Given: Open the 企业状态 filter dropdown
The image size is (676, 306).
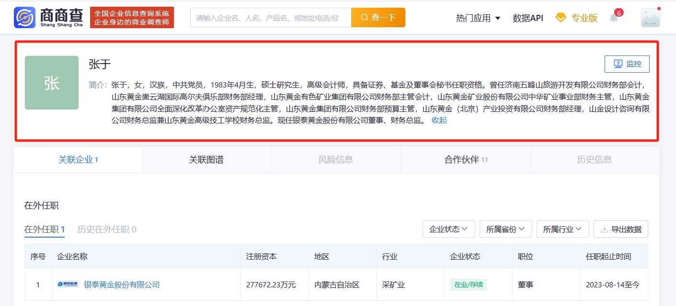Looking at the screenshot, I should [x=448, y=229].
